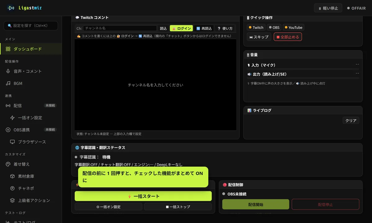Click the palette icon beside 着せ替え
Viewport: 372px width, 223px height.
click(8, 164)
